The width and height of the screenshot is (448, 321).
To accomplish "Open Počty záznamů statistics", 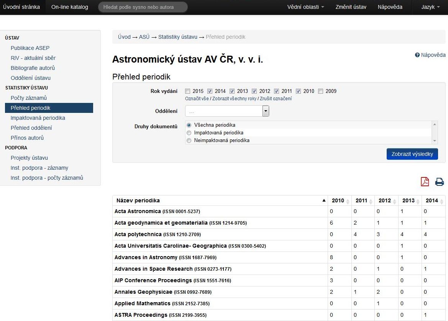I will point(29,98).
